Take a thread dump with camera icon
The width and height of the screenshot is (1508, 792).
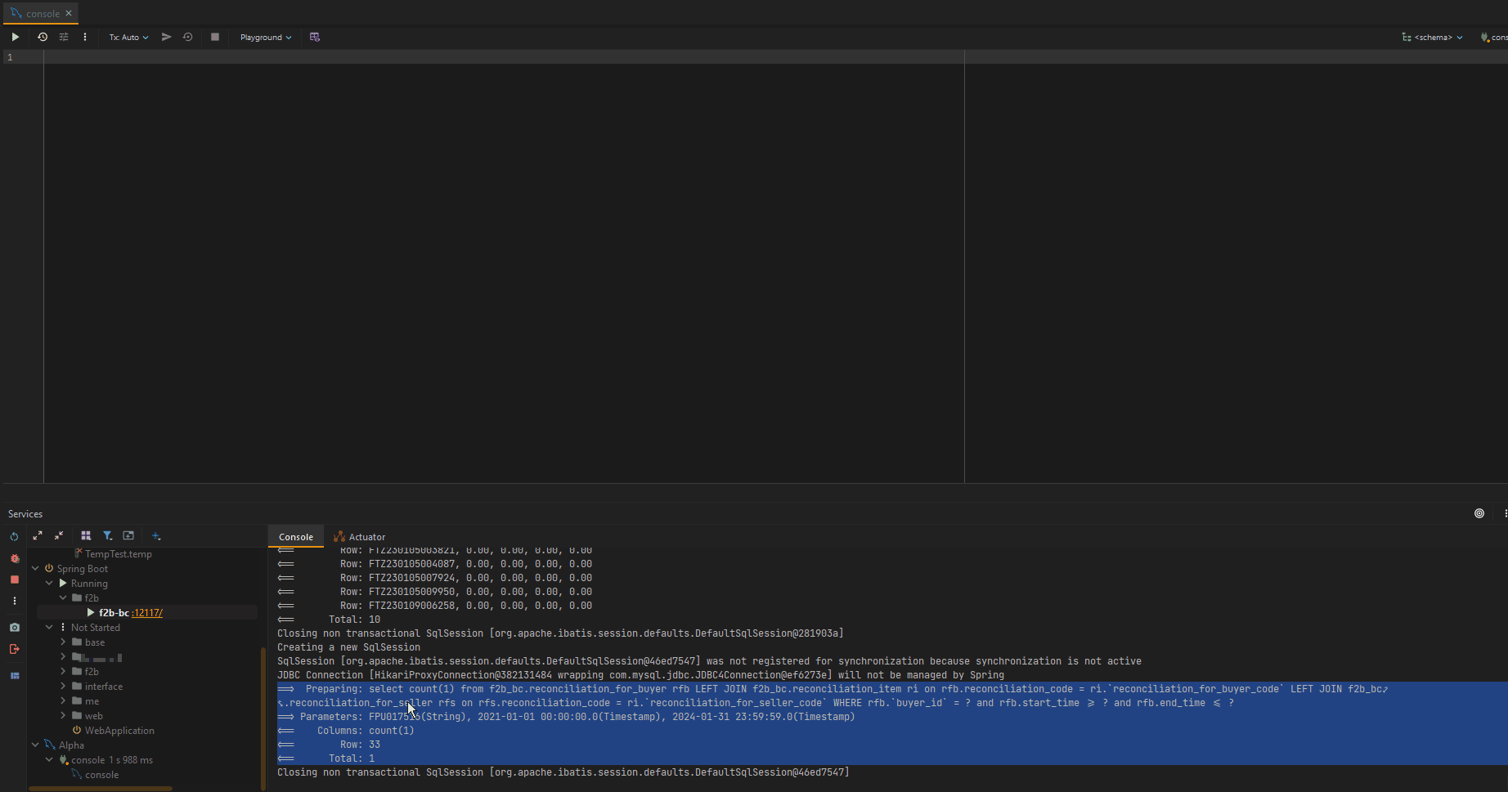coord(14,628)
